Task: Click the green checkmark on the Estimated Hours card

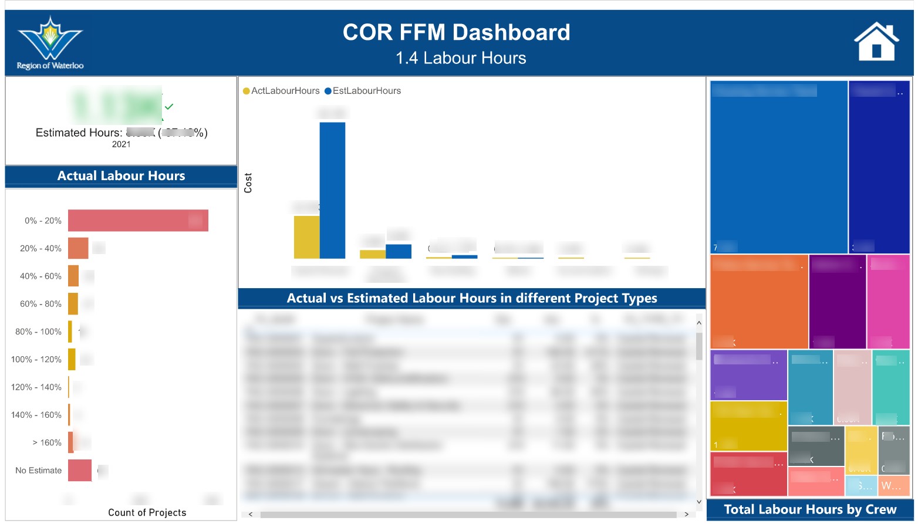Action: 168,107
